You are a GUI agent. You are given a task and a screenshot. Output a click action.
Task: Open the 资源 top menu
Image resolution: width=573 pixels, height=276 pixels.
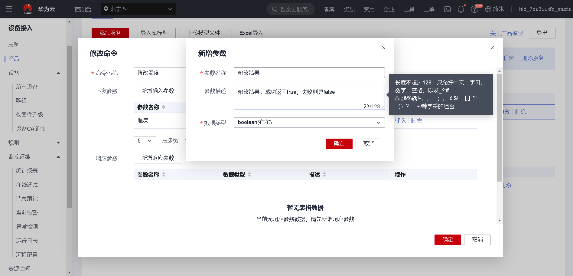(349, 9)
